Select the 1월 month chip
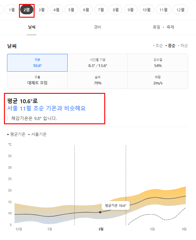 (12, 10)
